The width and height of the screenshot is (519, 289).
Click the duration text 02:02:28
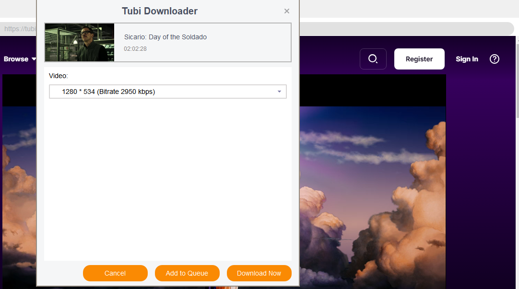tap(135, 48)
